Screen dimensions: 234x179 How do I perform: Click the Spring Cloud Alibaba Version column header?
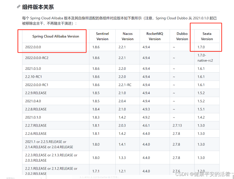(x=56, y=36)
